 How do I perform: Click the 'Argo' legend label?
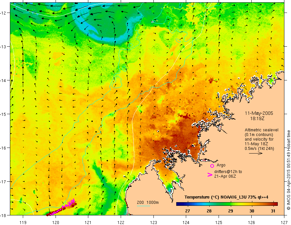pyautogui.click(x=221, y=165)
